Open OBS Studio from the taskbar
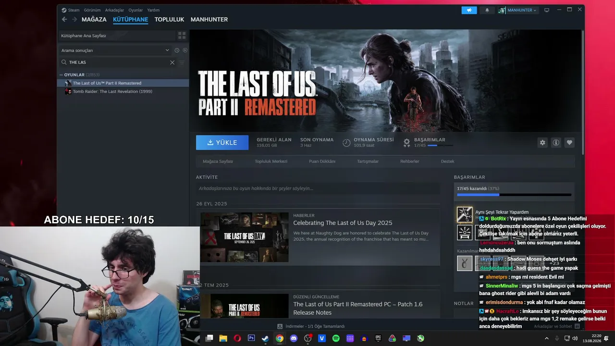 pyautogui.click(x=308, y=338)
